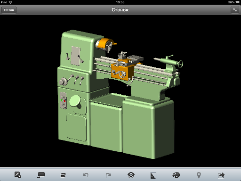Toggle fullscreen with the expand arrows icon
Image resolution: width=241 pixels, height=181 pixels.
coord(235,10)
